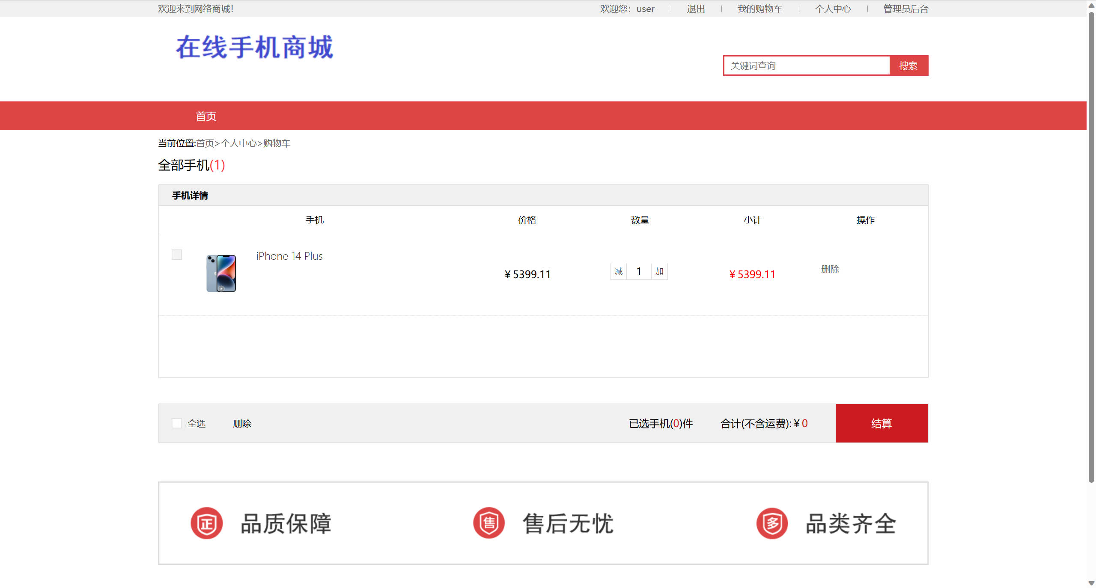
Task: Click the 结算 checkout button
Action: tap(881, 423)
